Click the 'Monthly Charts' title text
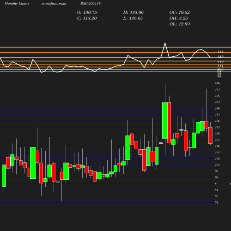Screen dimensions: 231x231 (17, 3)
